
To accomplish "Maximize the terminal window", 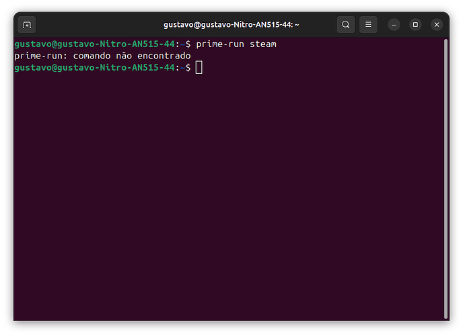I will 415,25.
